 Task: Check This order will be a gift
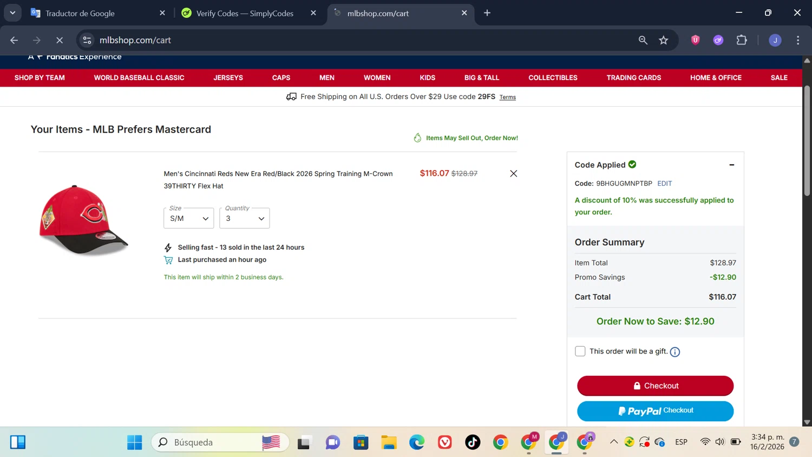(x=580, y=351)
